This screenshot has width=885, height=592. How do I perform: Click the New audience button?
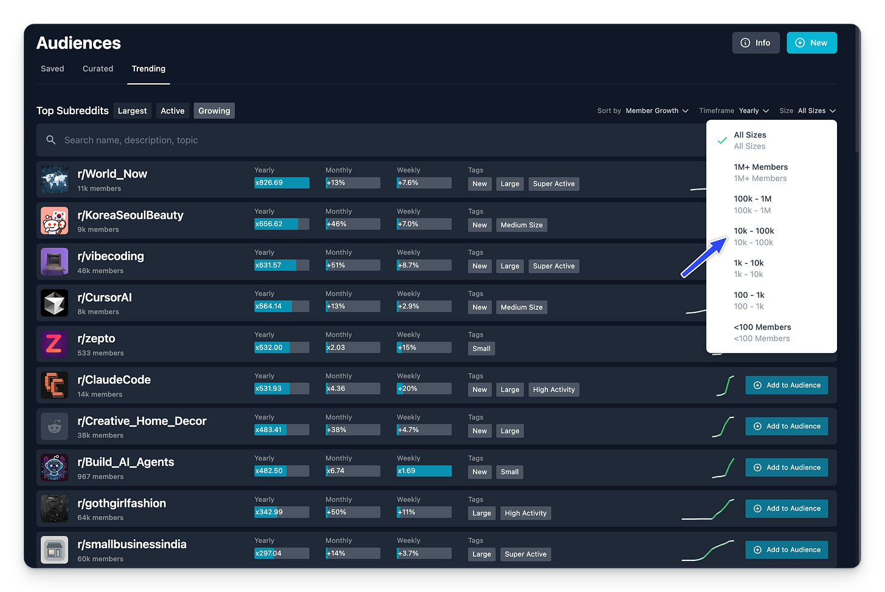[811, 43]
